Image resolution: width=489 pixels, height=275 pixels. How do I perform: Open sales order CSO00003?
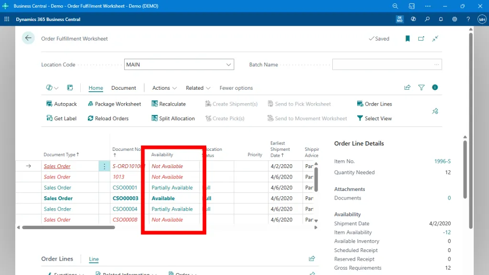click(125, 198)
